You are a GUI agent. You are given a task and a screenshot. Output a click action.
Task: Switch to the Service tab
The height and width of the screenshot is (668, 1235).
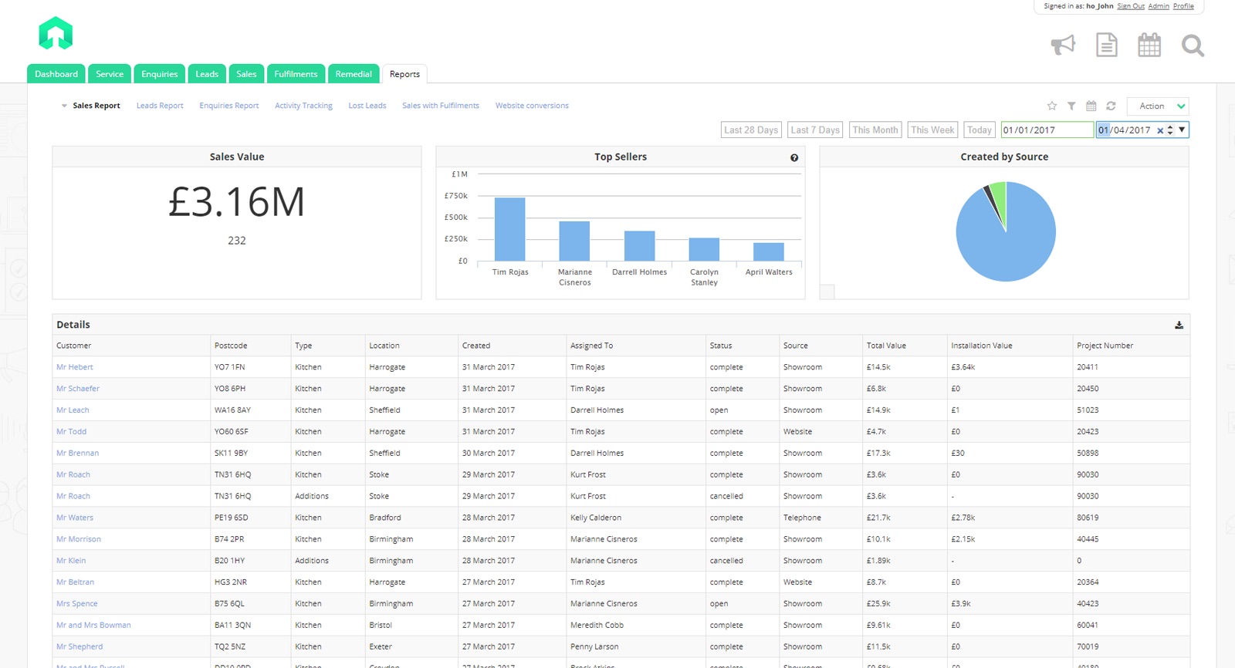coord(110,73)
